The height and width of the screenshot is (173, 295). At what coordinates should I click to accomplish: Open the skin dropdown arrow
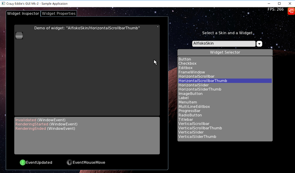coord(259,44)
